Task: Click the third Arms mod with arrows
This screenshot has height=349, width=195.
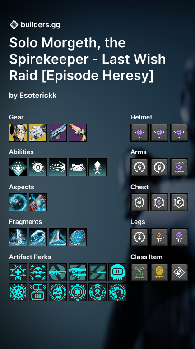Action: pyautogui.click(x=179, y=167)
